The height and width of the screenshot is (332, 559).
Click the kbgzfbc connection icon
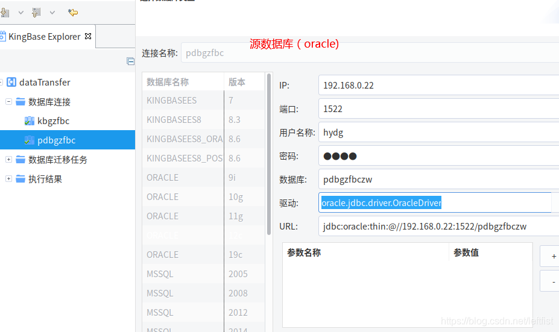pyautogui.click(x=29, y=121)
